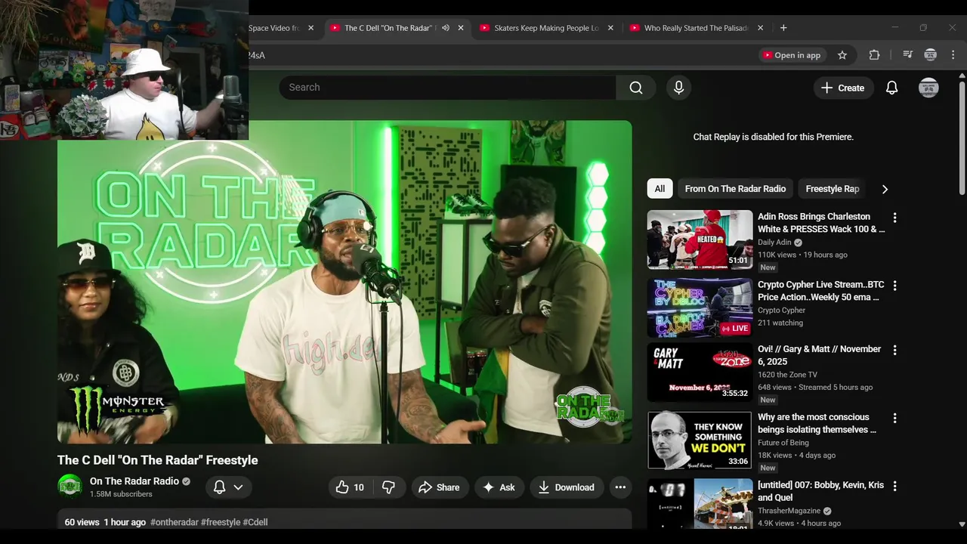Focus the YouTube search field
This screenshot has height=544, width=967.
click(447, 88)
